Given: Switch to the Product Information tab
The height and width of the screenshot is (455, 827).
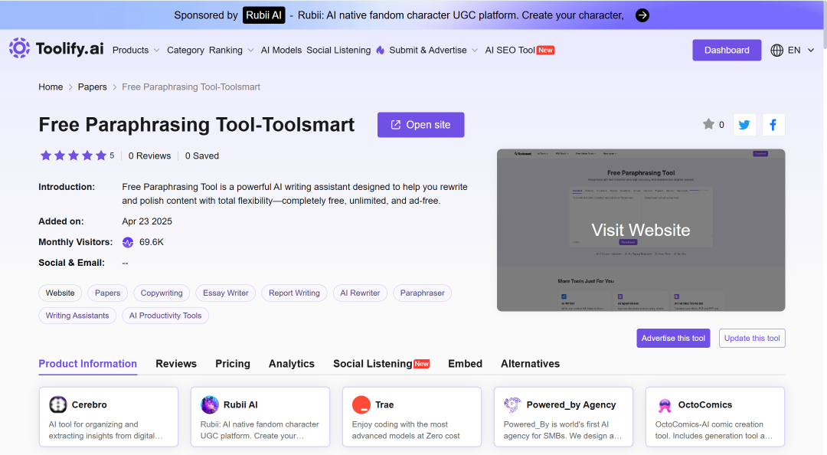Looking at the screenshot, I should click(x=87, y=364).
